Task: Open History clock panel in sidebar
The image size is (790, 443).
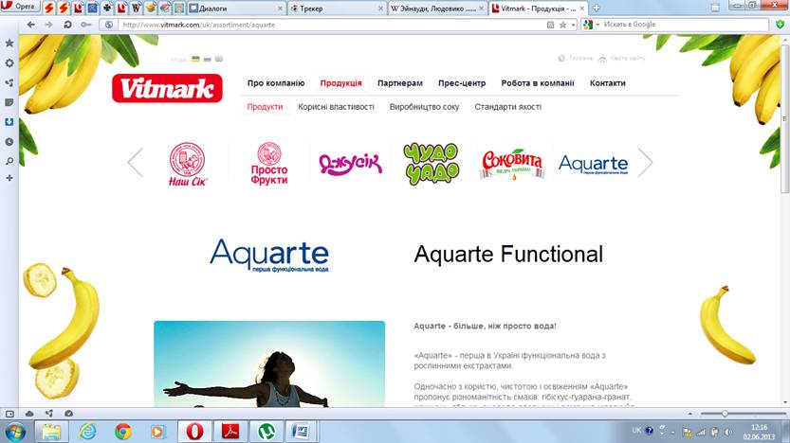Action: pyautogui.click(x=9, y=142)
